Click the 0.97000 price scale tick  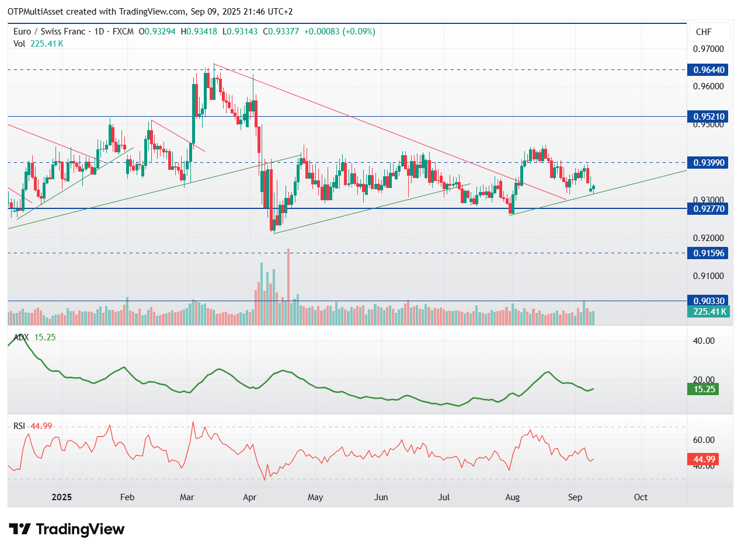pyautogui.click(x=708, y=48)
